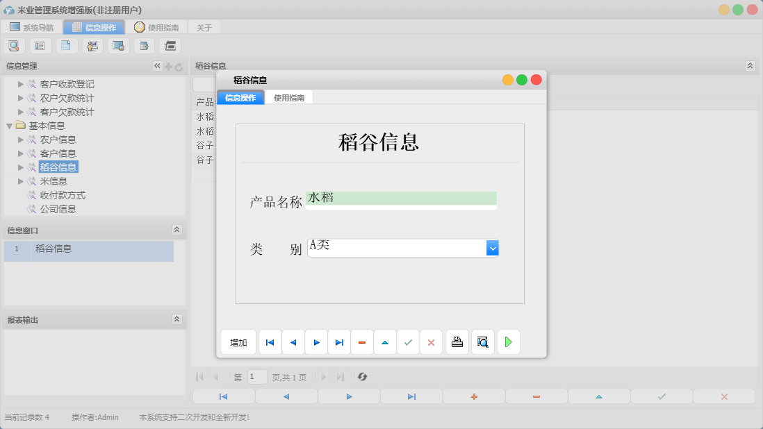This screenshot has height=429, width=763.
Task: Click the print icon in the 稻谷信息 dialog
Action: (x=457, y=342)
